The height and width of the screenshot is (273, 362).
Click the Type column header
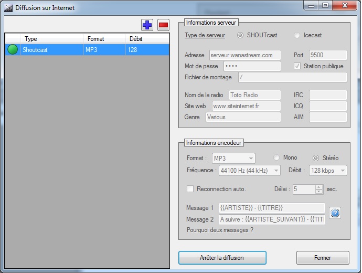pos(52,39)
